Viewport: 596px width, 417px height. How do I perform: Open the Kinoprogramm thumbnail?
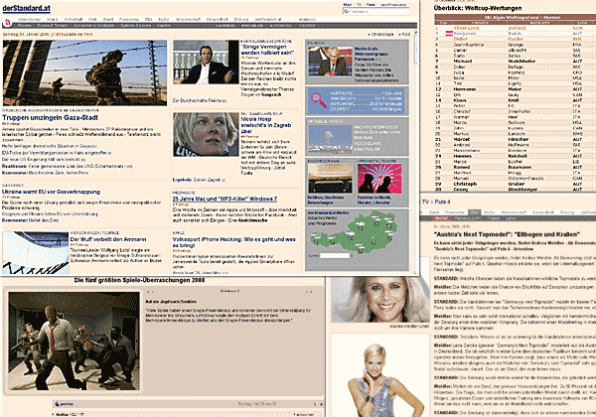330,179
